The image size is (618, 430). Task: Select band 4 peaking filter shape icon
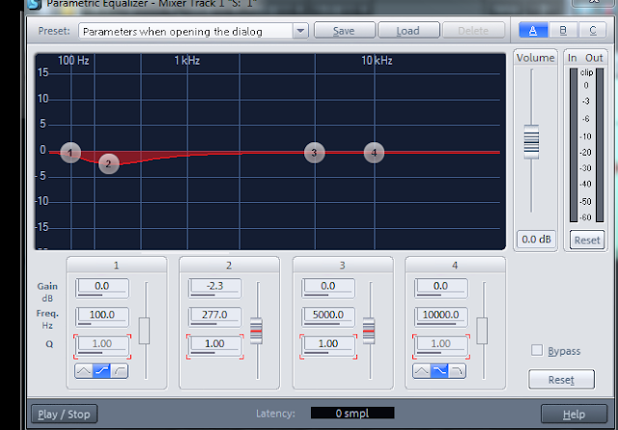click(x=421, y=371)
